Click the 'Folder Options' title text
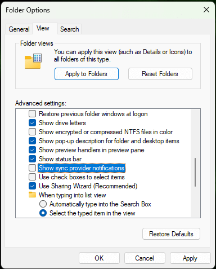This screenshot has height=269, width=216. point(28,10)
